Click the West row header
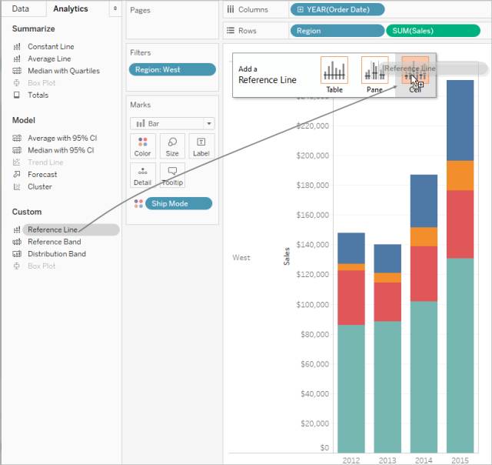Viewport: 492px width, 465px height. point(241,258)
